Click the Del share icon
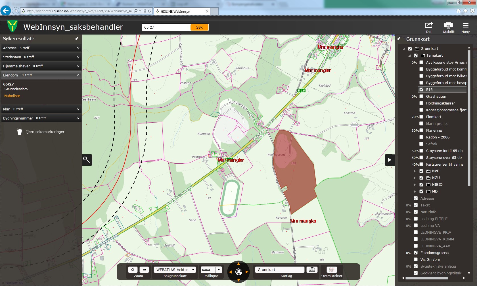This screenshot has width=477, height=286. point(428,26)
